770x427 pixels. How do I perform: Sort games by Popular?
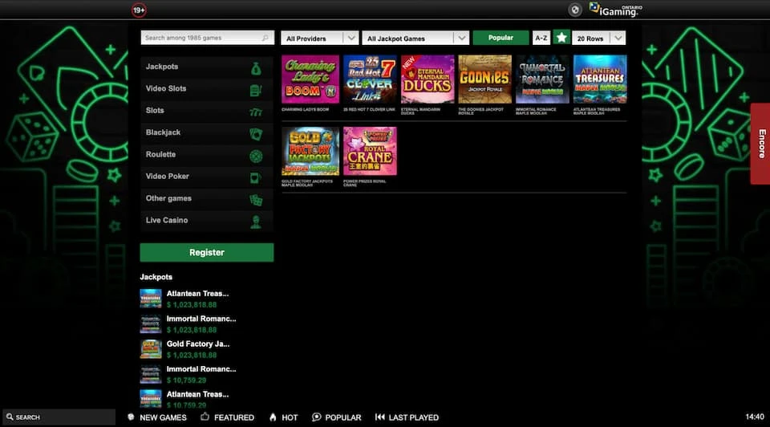point(500,38)
